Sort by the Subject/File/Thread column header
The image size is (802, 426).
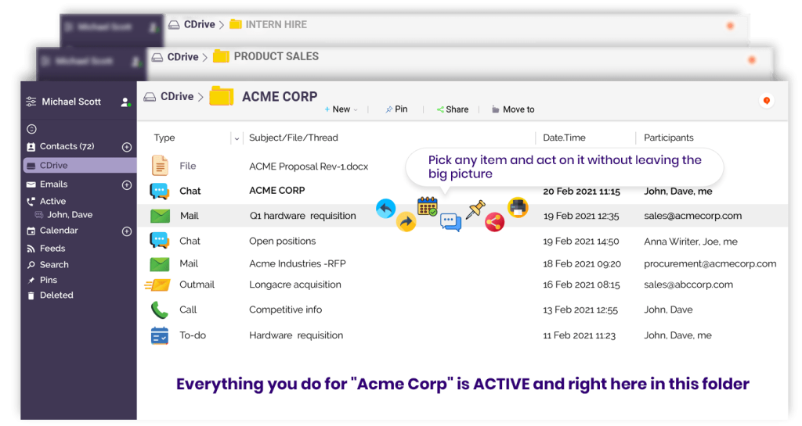[x=294, y=138]
